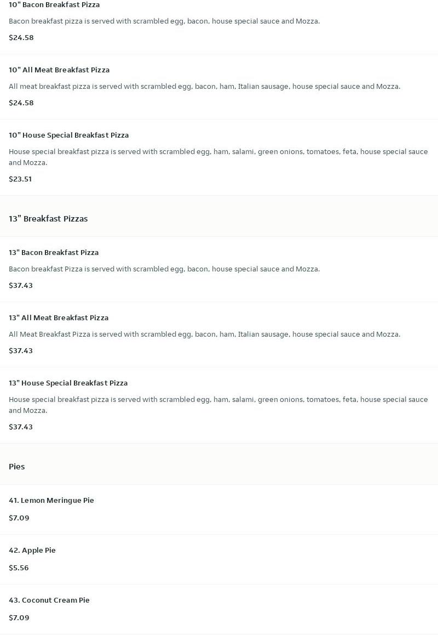Open the 13" Bacon Breakfast Pizza item
This screenshot has width=438, height=635.
coord(54,252)
